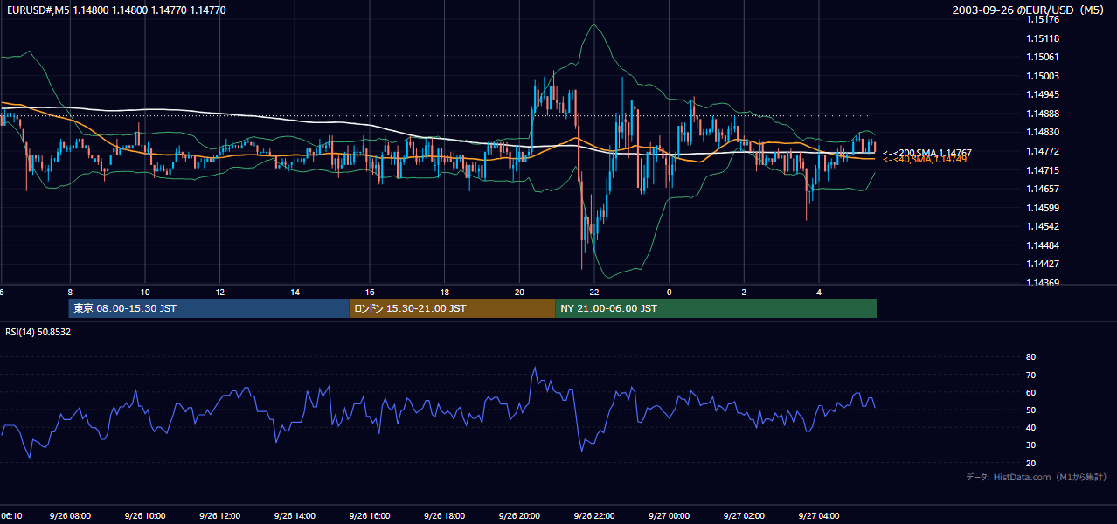The image size is (1117, 524).
Task: Click the 06:10 label on bottom time axis
Action: pyautogui.click(x=11, y=516)
